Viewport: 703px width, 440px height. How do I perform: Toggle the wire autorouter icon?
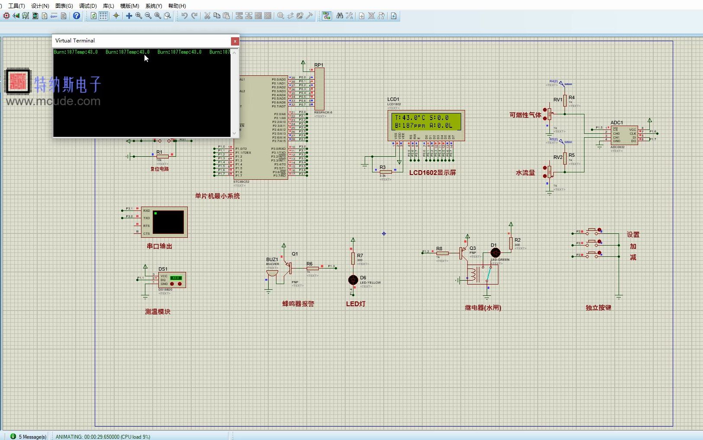327,16
